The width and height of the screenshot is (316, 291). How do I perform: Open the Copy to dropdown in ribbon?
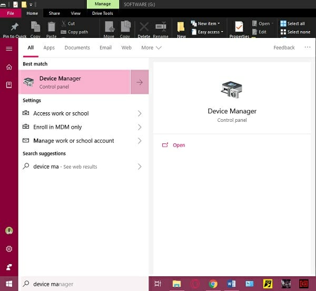125,29
